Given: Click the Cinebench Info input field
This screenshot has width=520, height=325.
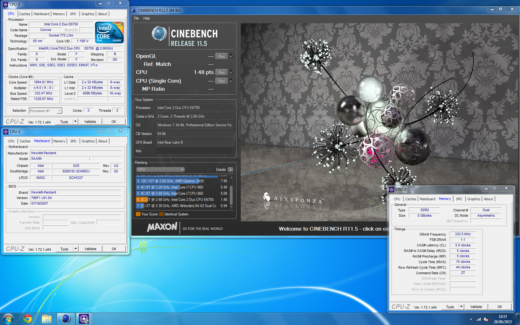Looking at the screenshot, I should coord(194,151).
